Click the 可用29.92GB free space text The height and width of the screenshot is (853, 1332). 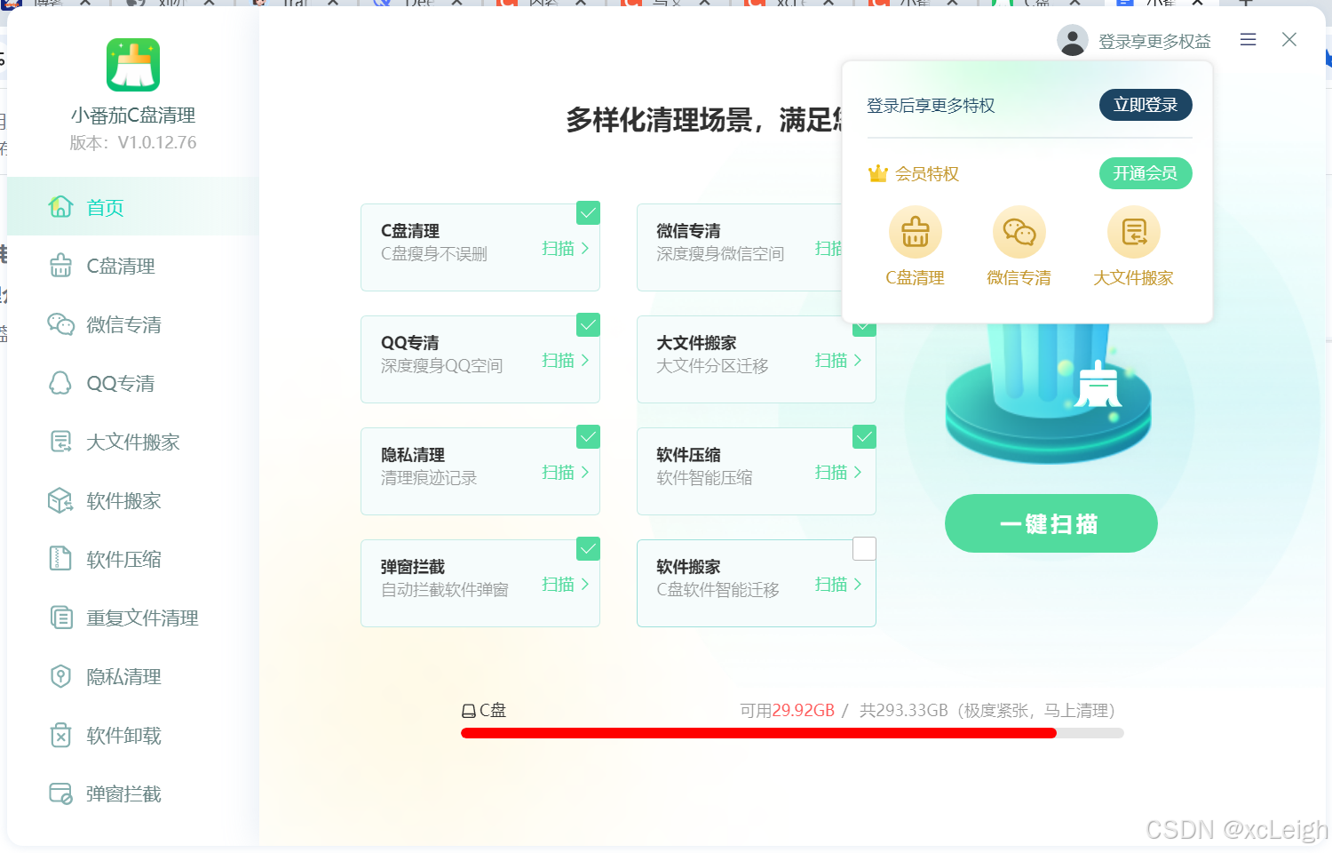click(x=787, y=711)
